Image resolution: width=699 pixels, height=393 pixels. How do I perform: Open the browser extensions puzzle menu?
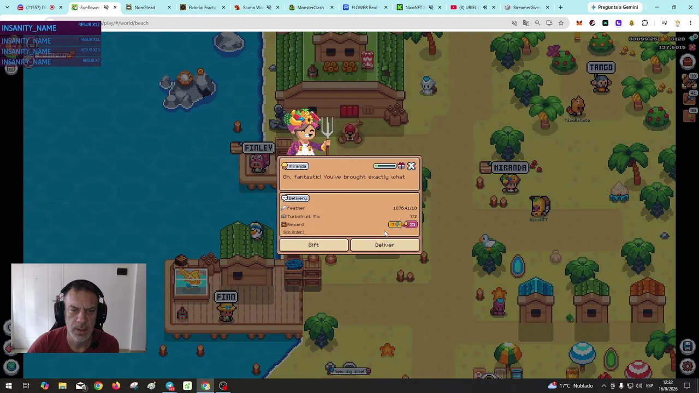tap(645, 23)
